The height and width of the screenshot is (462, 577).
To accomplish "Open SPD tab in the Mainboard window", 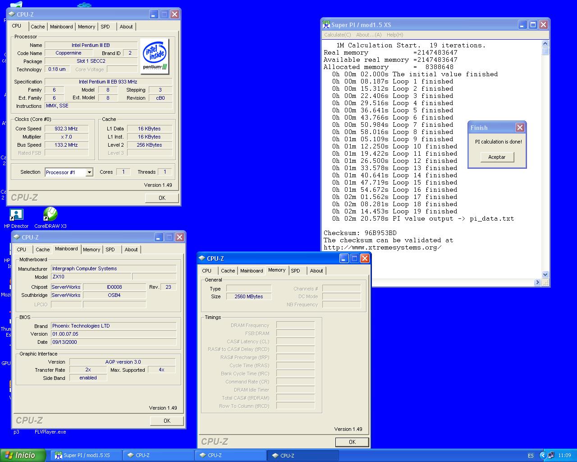I will 110,249.
